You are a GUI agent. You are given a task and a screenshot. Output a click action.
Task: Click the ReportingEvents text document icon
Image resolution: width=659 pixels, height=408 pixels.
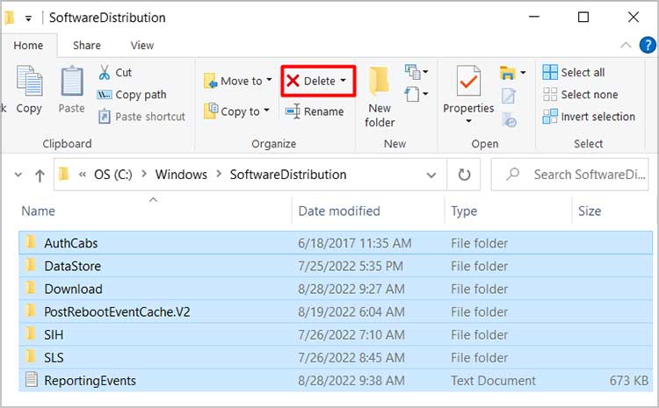(x=31, y=379)
